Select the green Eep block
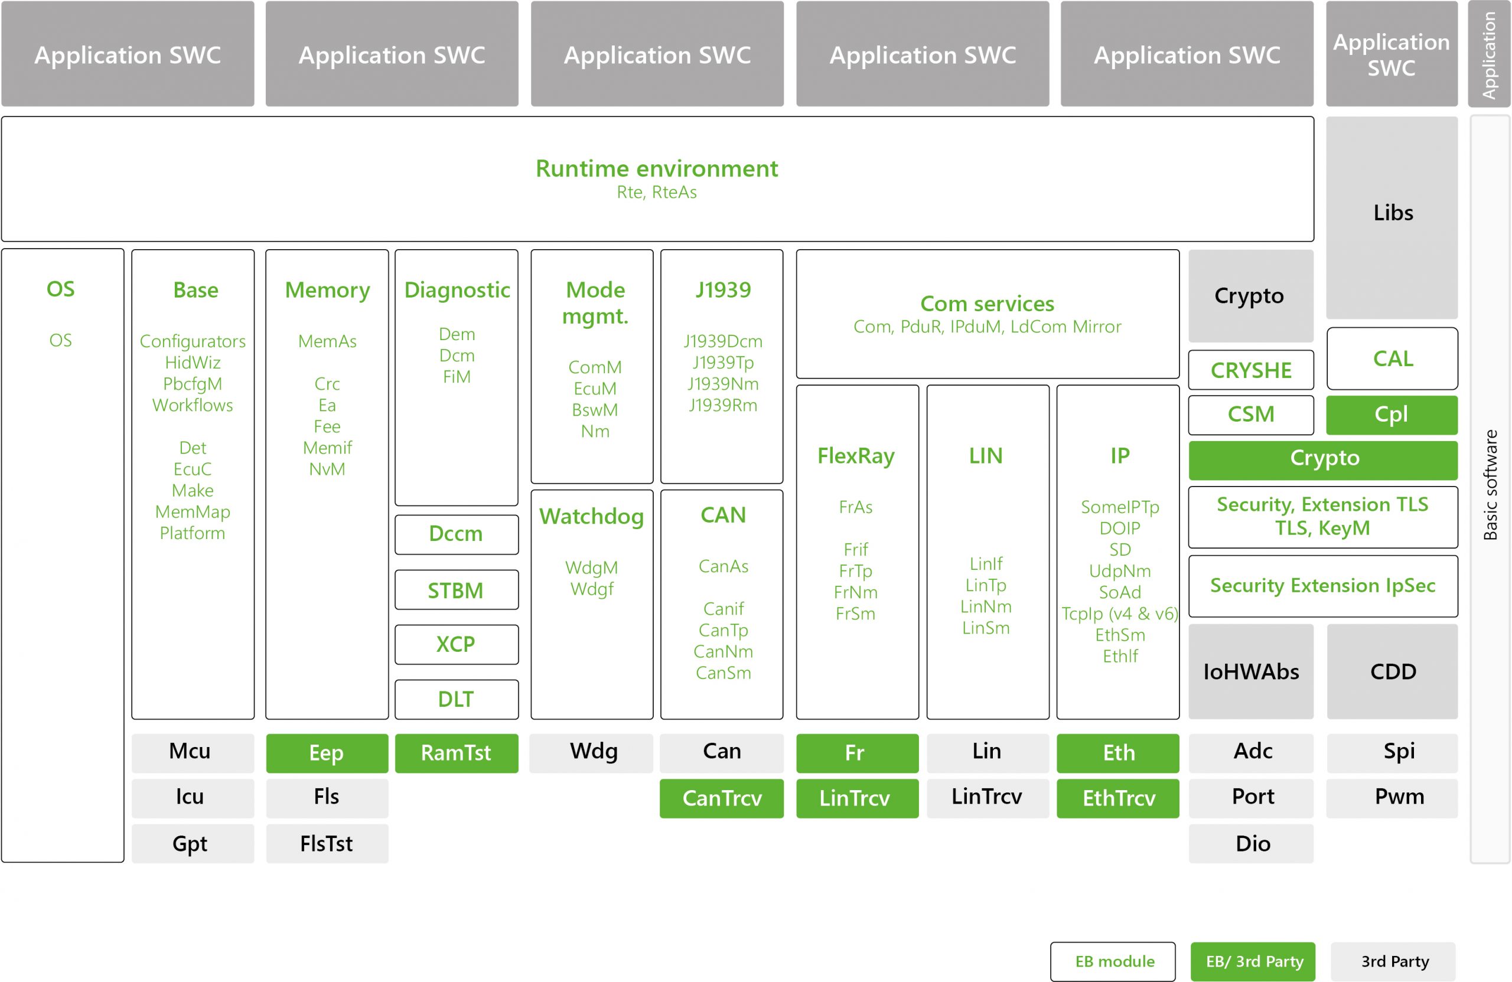Viewport: 1512px width, 982px height. point(327,753)
